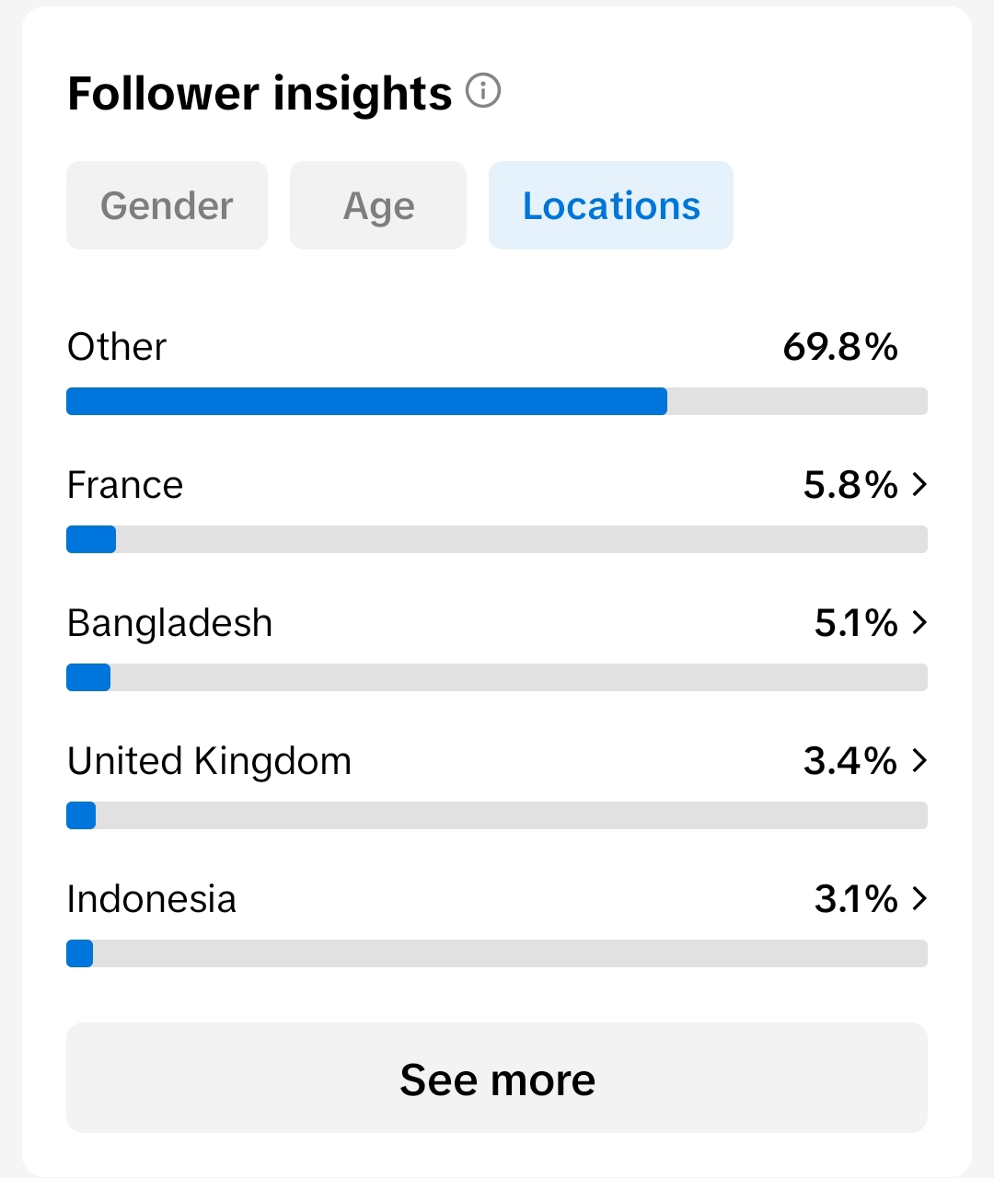994x1178 pixels.
Task: Click the Other percentage bar
Action: click(497, 401)
